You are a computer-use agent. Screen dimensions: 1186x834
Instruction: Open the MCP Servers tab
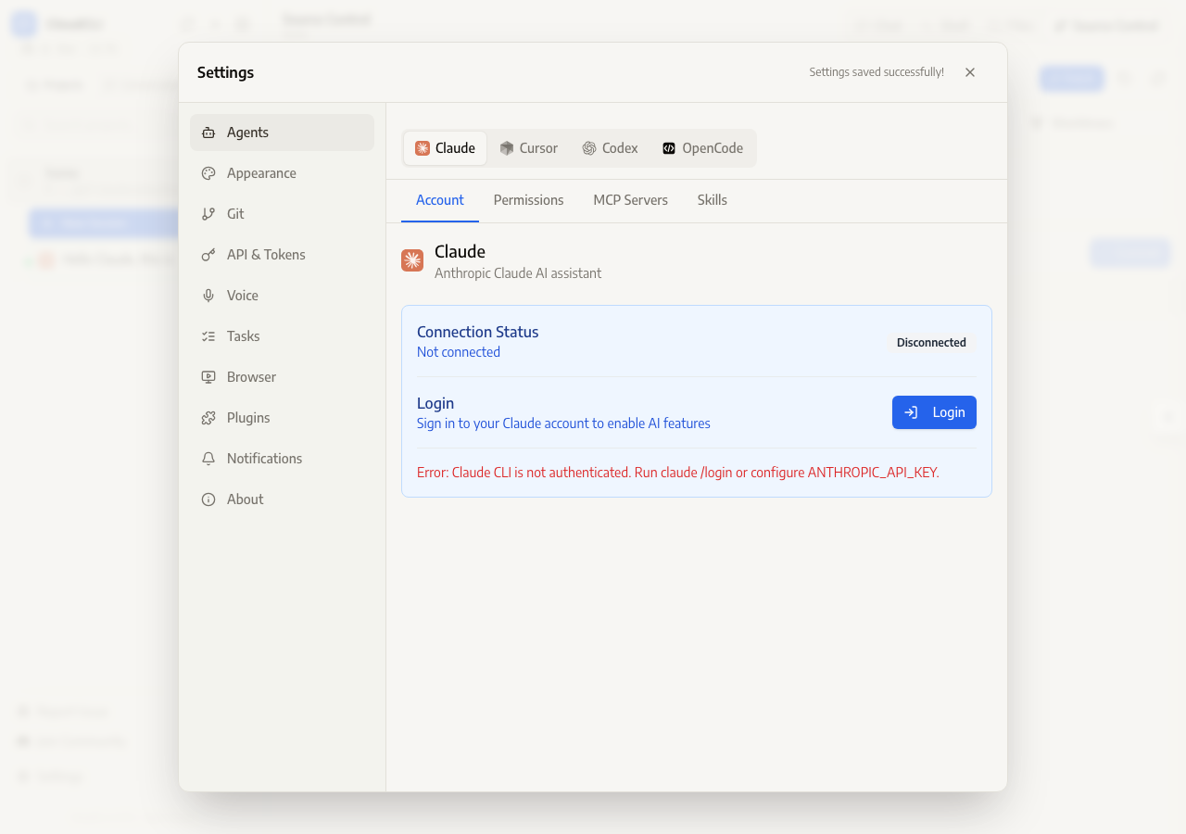pyautogui.click(x=631, y=200)
